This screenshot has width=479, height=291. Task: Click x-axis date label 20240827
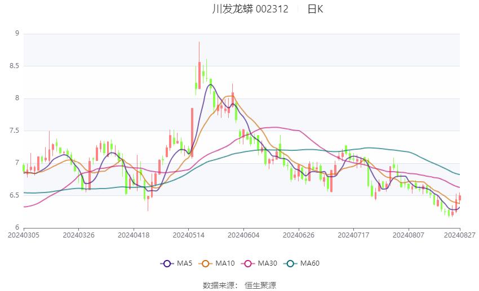(x=459, y=235)
